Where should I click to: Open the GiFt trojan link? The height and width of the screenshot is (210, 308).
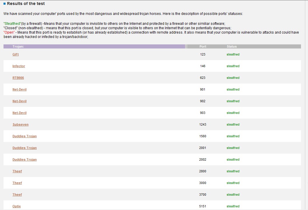15,55
